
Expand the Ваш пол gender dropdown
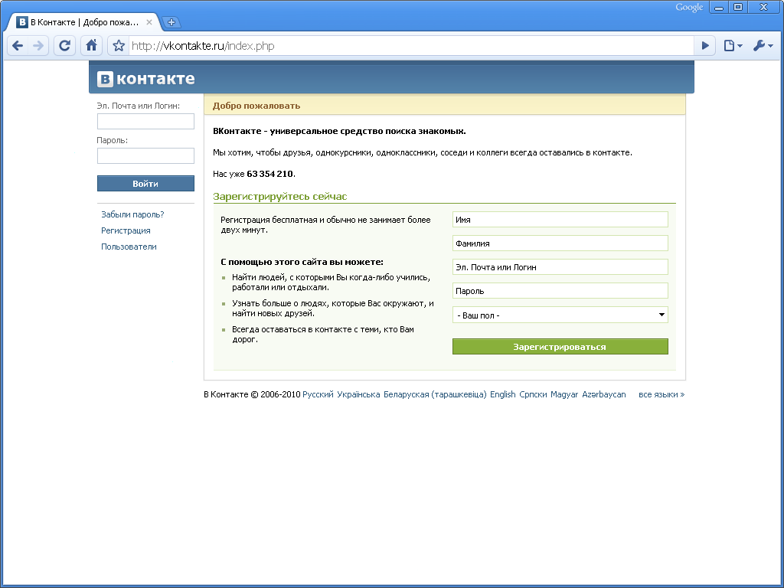pyautogui.click(x=560, y=315)
